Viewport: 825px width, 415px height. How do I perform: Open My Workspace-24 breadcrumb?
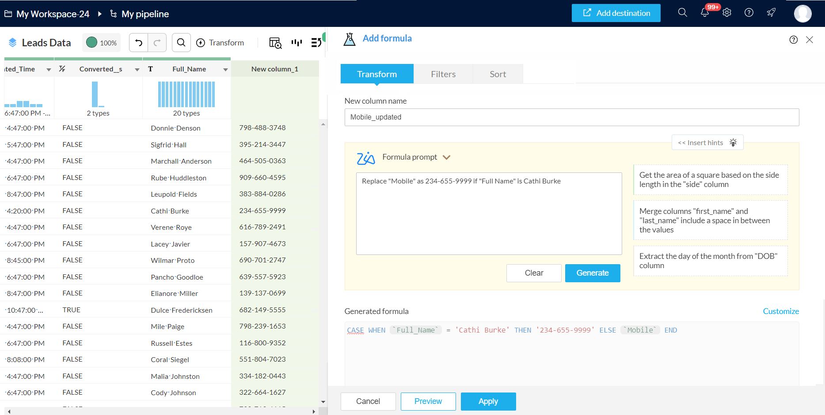53,14
